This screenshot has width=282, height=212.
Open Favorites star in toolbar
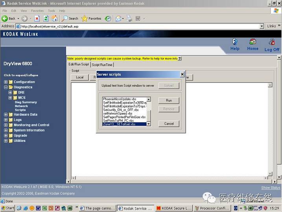[84, 19]
